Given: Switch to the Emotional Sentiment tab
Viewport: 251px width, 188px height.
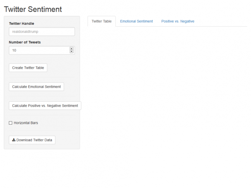Looking at the screenshot, I should (136, 21).
